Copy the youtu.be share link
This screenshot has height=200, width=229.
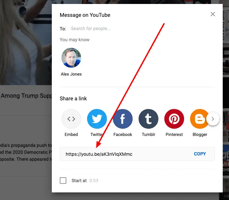tap(200, 154)
